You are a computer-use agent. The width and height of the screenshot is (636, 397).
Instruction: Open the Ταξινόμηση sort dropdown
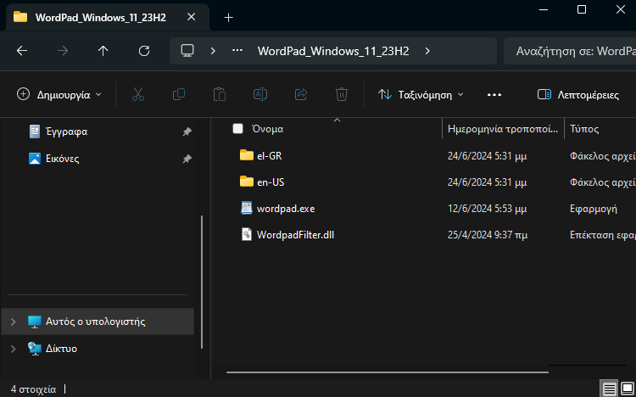click(x=421, y=94)
